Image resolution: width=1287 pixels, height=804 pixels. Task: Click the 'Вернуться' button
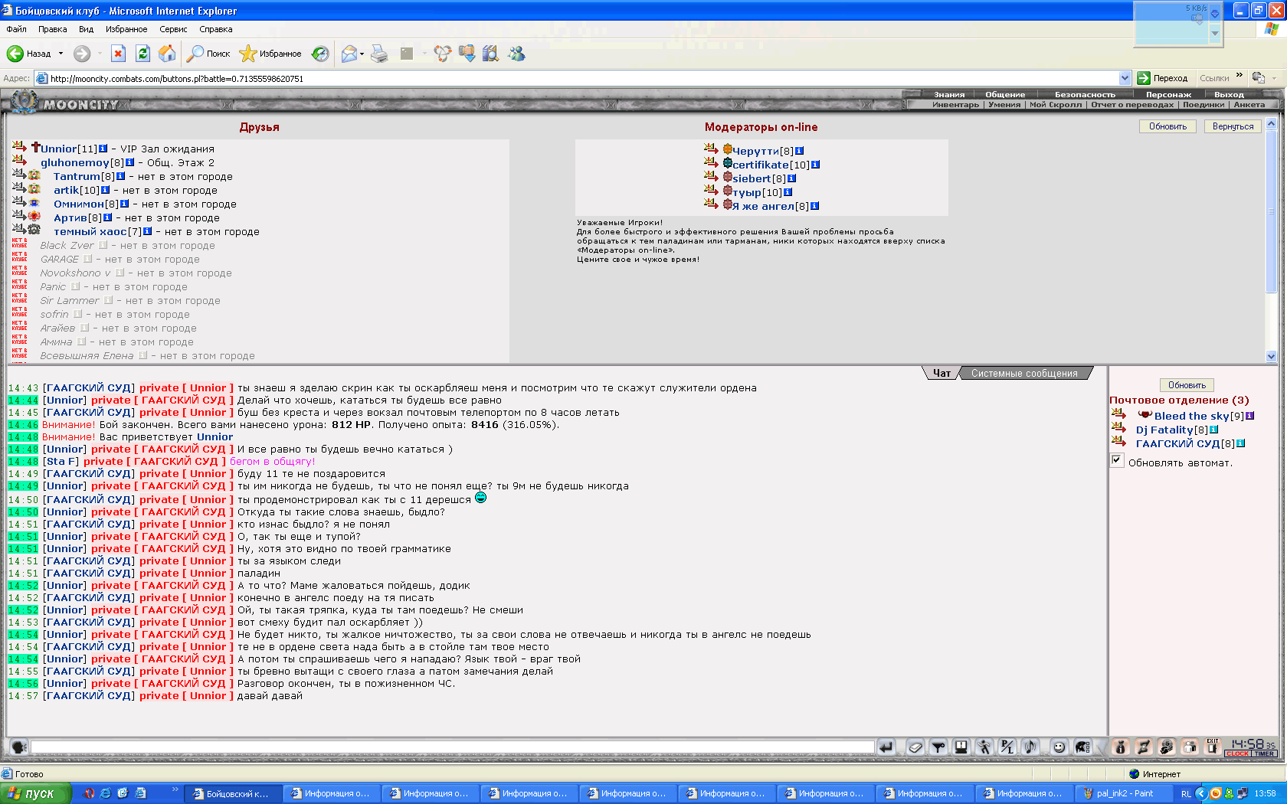[x=1233, y=126]
